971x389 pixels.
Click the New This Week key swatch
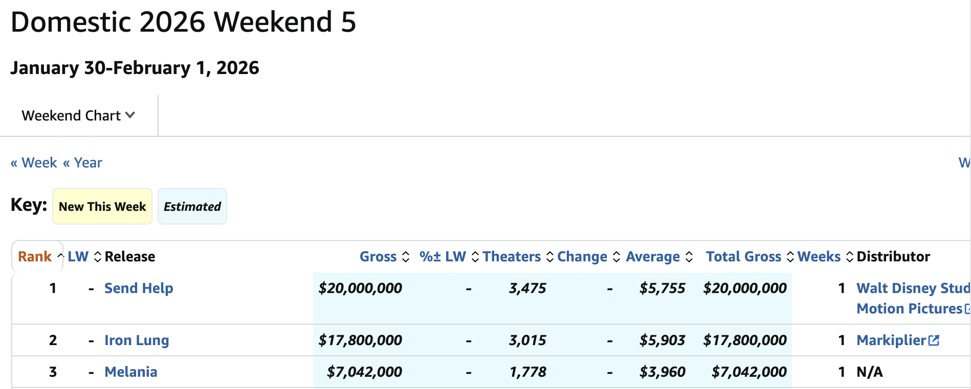102,207
